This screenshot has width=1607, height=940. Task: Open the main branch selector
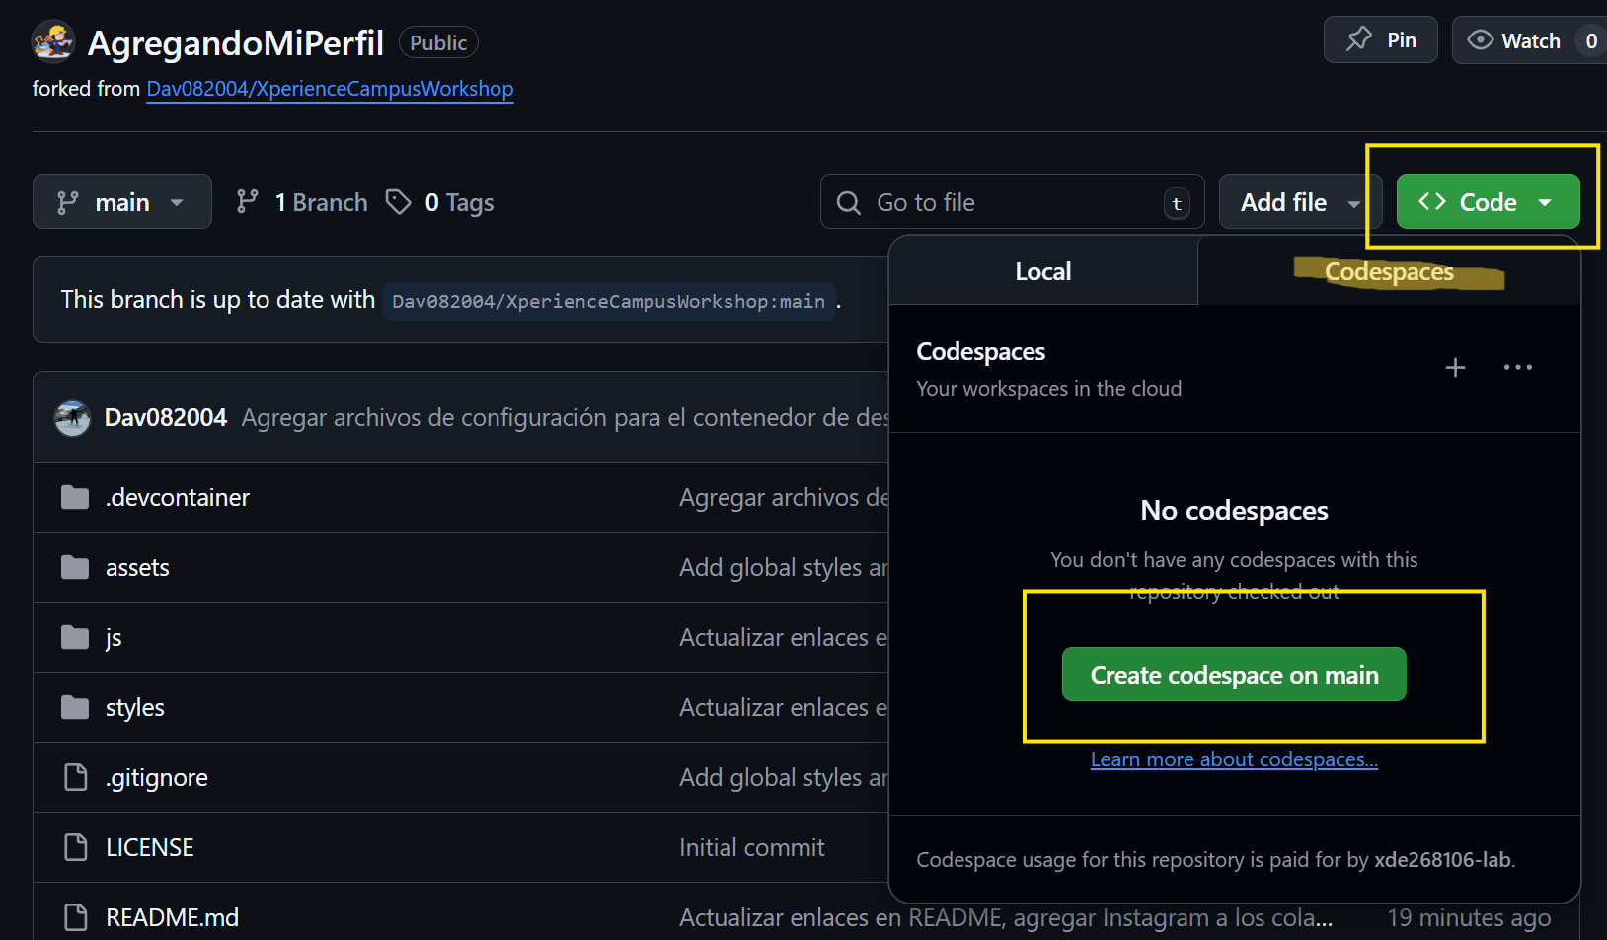(121, 201)
